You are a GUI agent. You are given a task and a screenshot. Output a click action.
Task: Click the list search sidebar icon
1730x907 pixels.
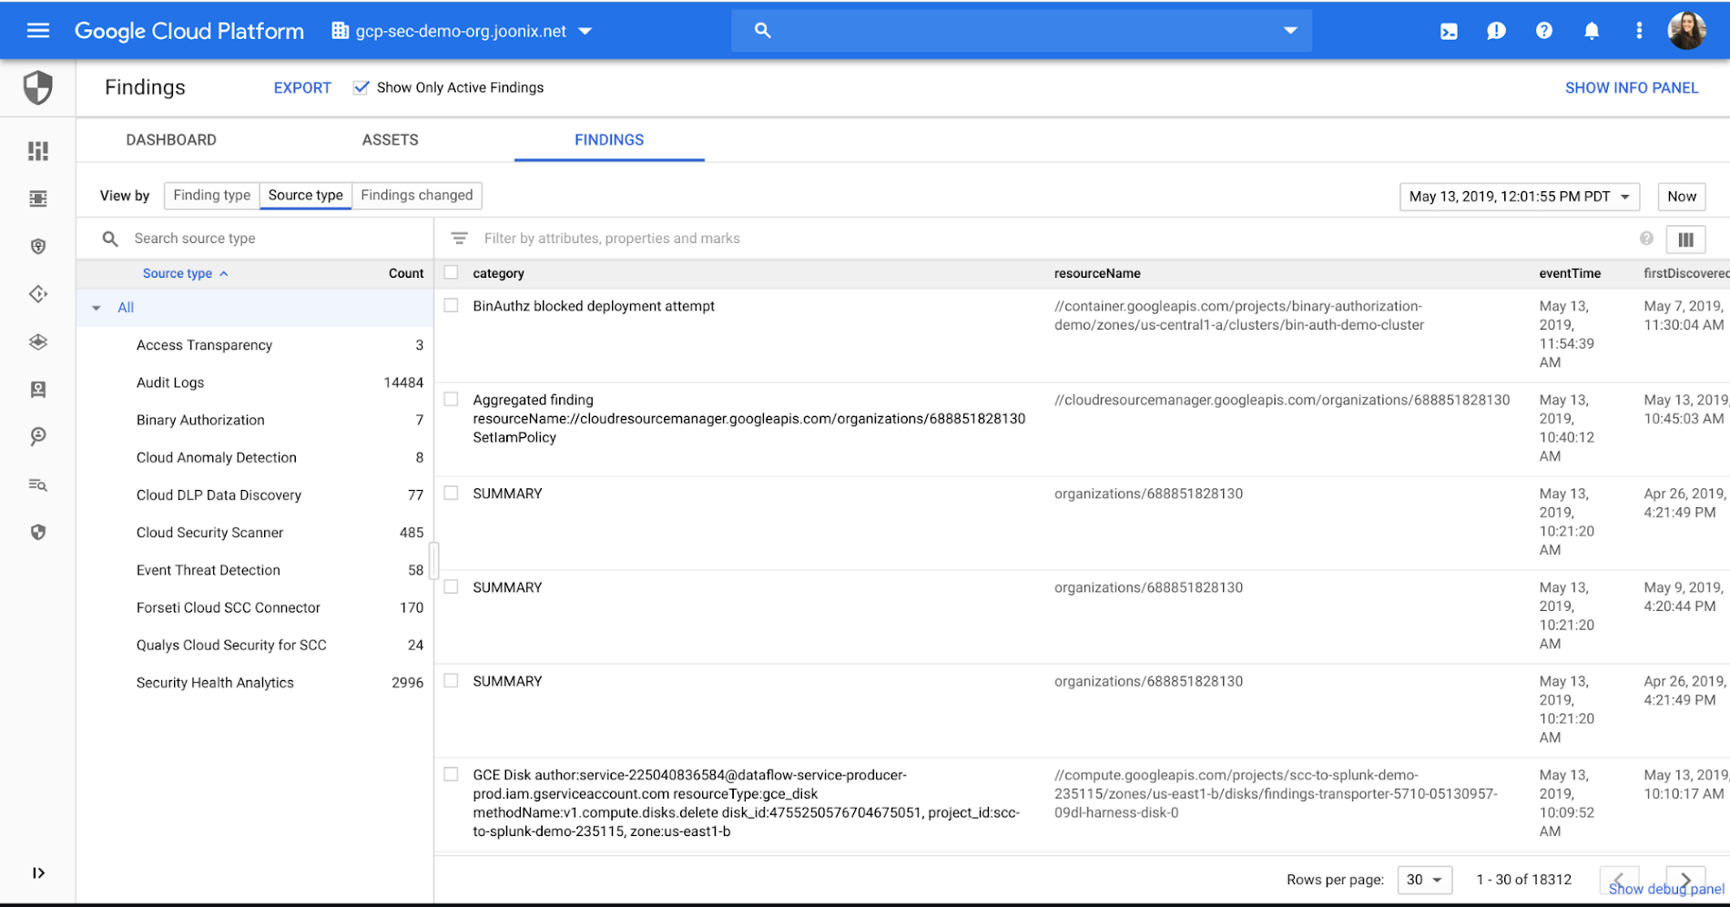[38, 484]
